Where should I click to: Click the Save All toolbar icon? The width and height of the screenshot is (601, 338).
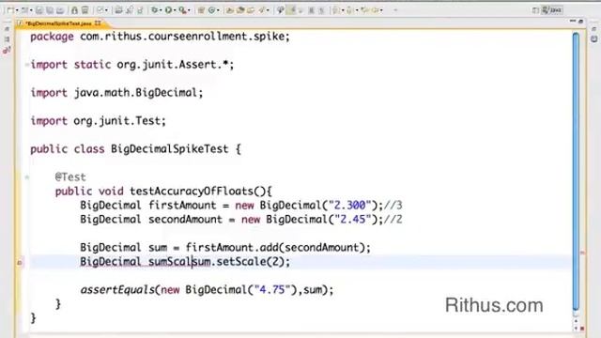[50, 10]
